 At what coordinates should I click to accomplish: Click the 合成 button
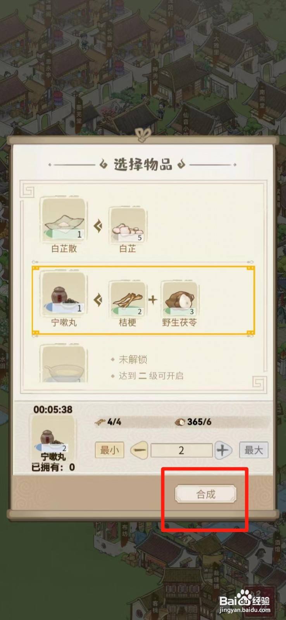coord(206,494)
